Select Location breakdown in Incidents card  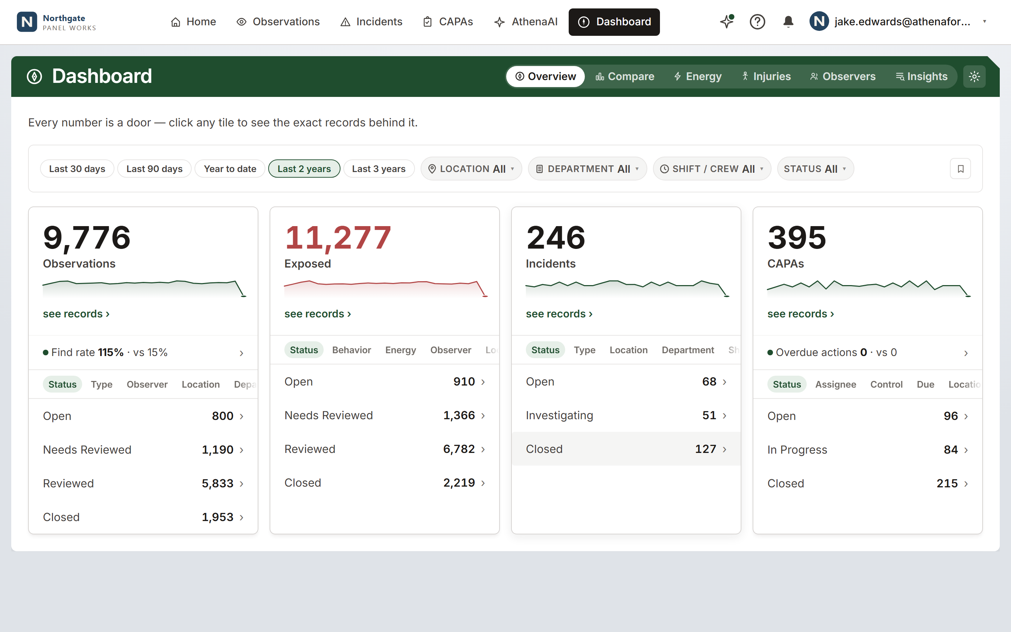click(x=628, y=350)
